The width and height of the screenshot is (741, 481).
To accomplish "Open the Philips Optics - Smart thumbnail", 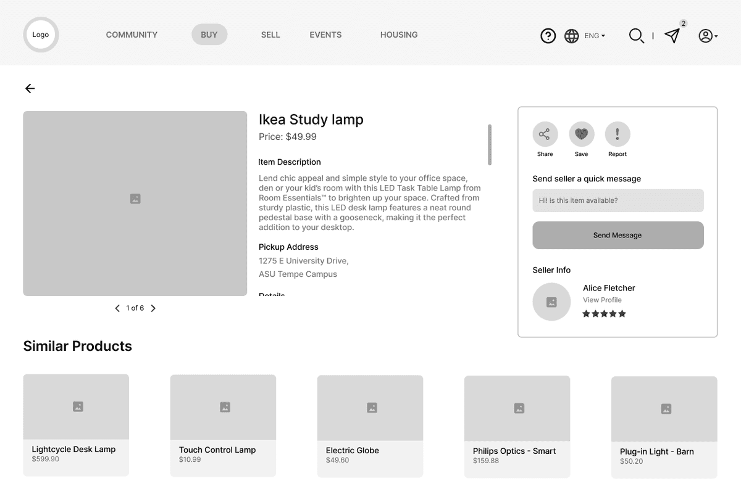I will pos(517,408).
